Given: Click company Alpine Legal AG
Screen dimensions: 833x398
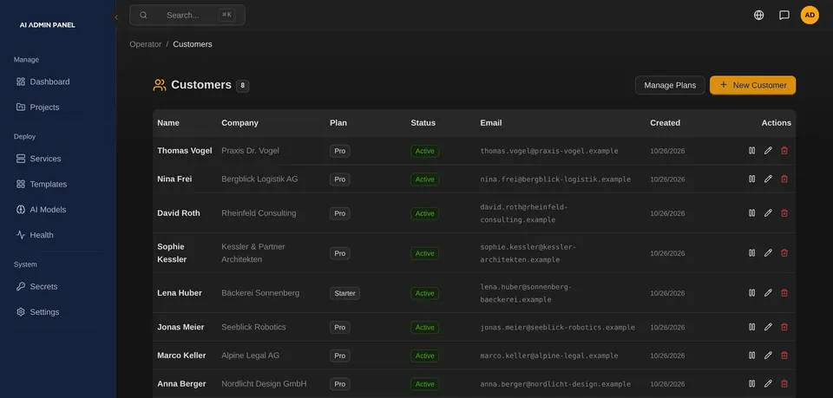Looking at the screenshot, I should (x=250, y=356).
